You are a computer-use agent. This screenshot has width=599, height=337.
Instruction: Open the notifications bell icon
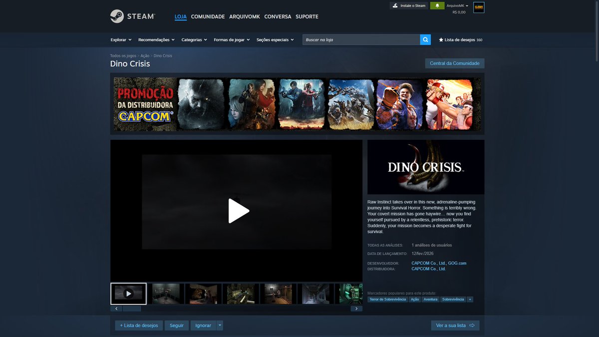coord(437,5)
